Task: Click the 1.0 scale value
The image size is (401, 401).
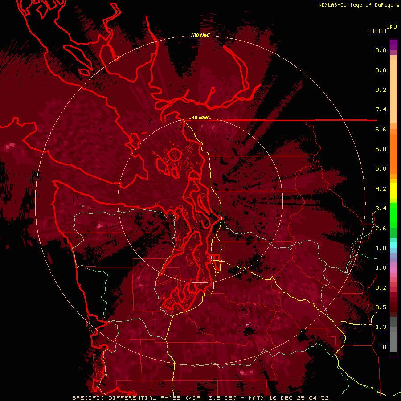Action: tap(381, 268)
